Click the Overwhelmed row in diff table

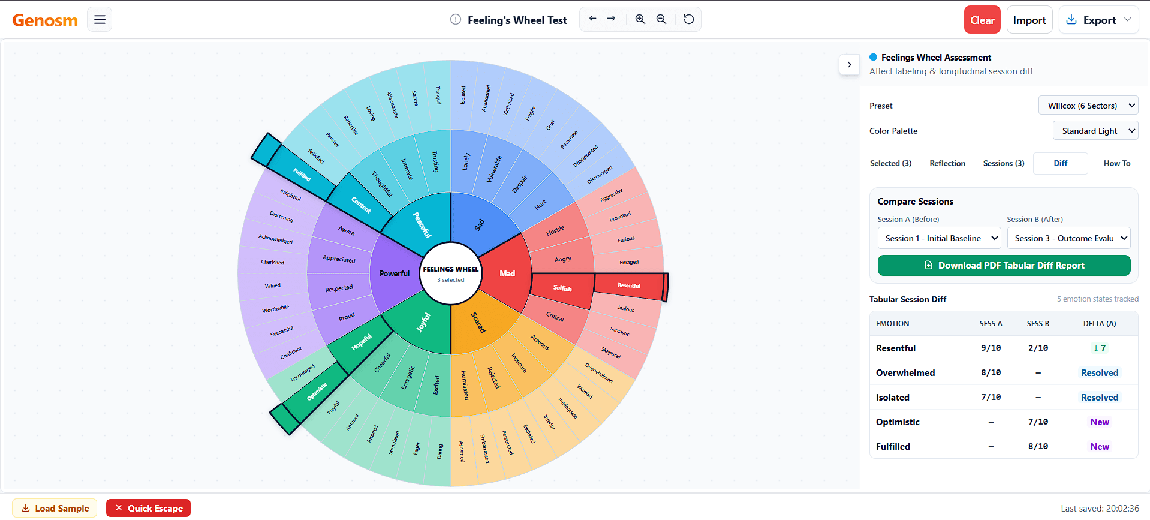(x=1004, y=372)
